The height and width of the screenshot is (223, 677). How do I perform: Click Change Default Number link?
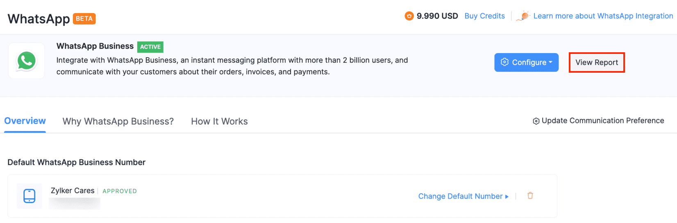click(x=460, y=196)
